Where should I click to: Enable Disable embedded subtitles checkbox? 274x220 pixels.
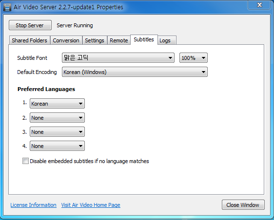pos(25,161)
